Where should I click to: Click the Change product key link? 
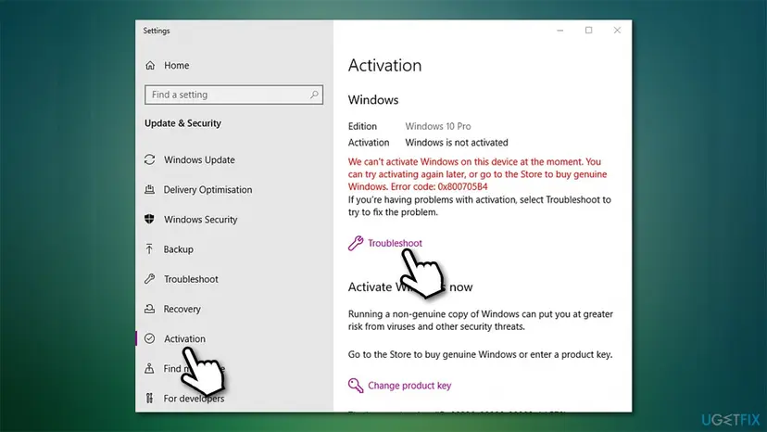pos(409,386)
